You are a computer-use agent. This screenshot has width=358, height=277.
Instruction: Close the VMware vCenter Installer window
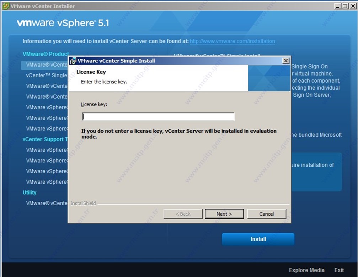coord(353,6)
